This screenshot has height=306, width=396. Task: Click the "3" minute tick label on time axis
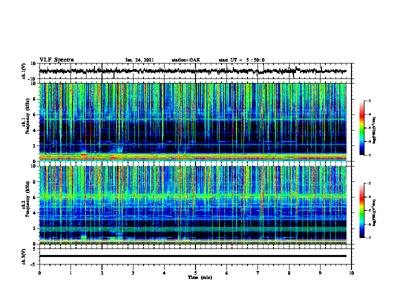point(133,273)
